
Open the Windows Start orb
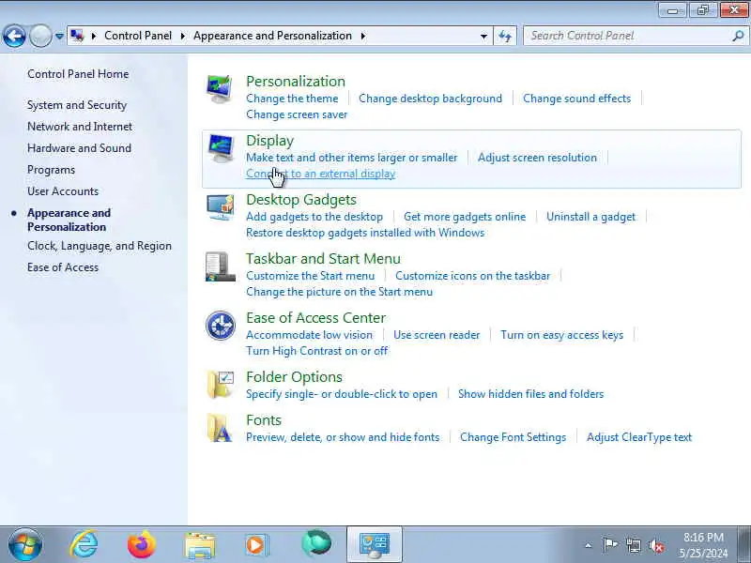click(x=25, y=544)
